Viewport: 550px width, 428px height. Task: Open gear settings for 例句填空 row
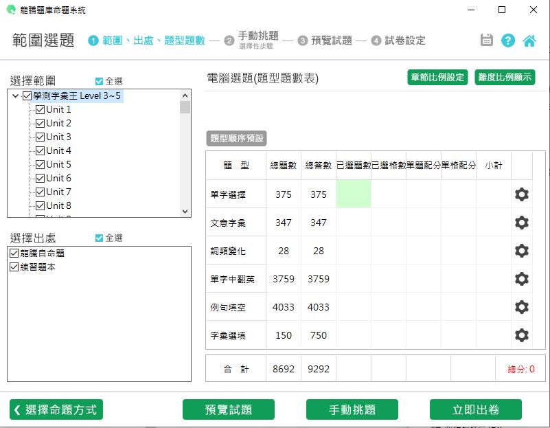point(522,307)
